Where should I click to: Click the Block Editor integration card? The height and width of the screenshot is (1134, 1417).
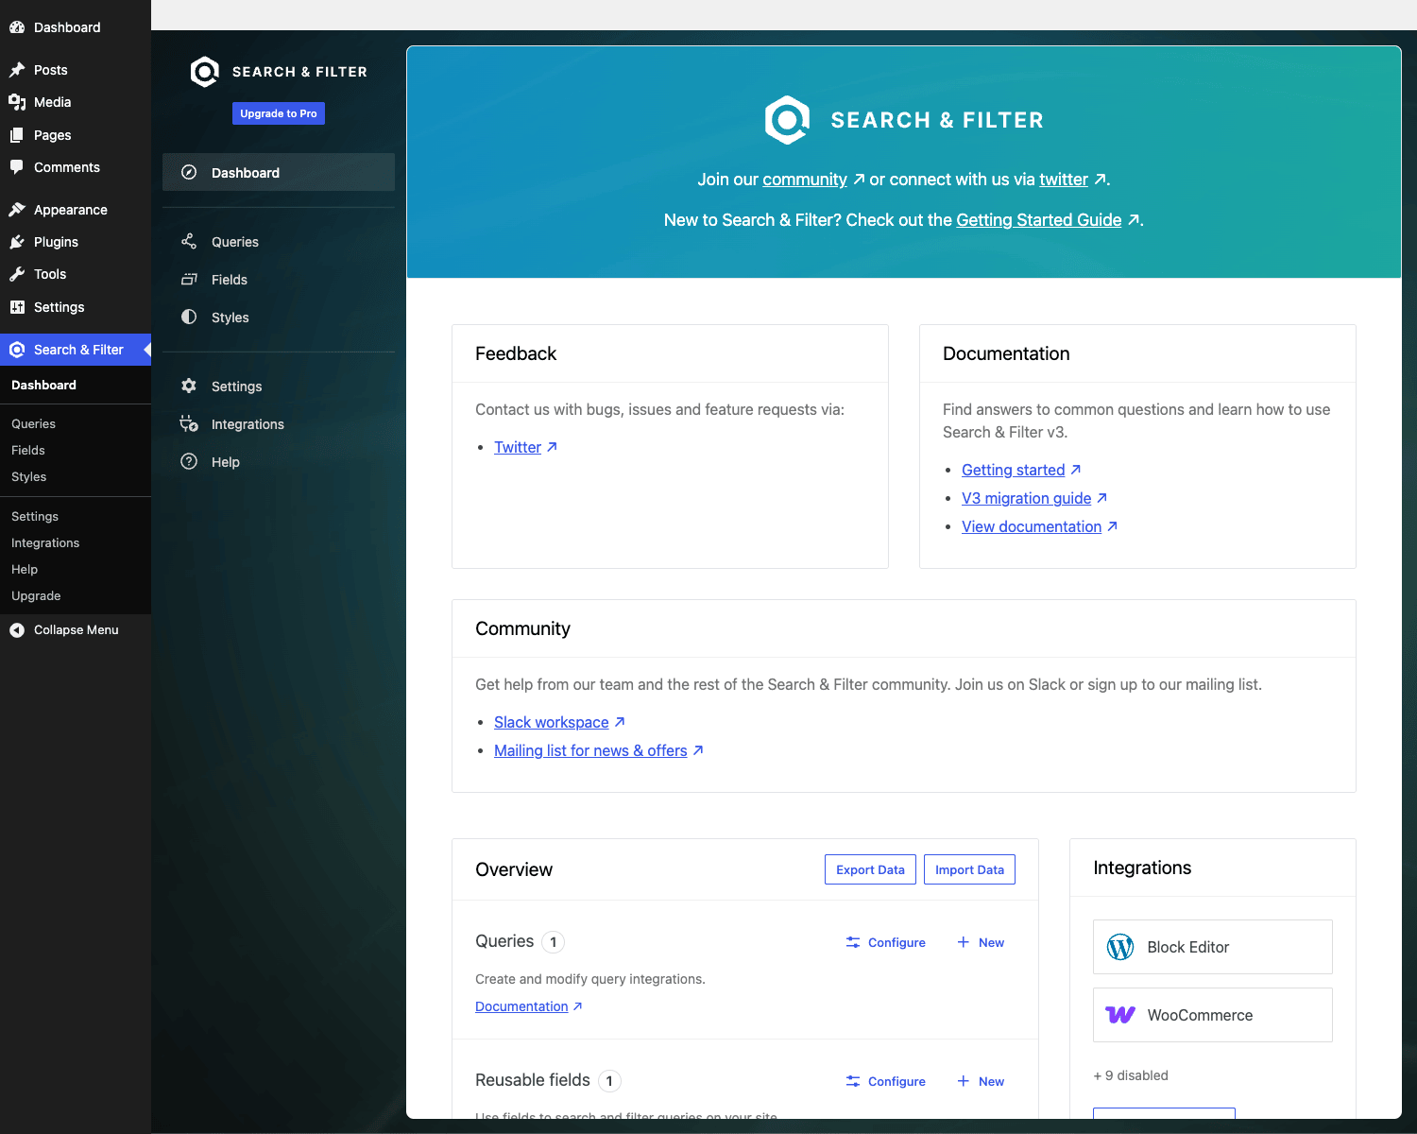1213,947
